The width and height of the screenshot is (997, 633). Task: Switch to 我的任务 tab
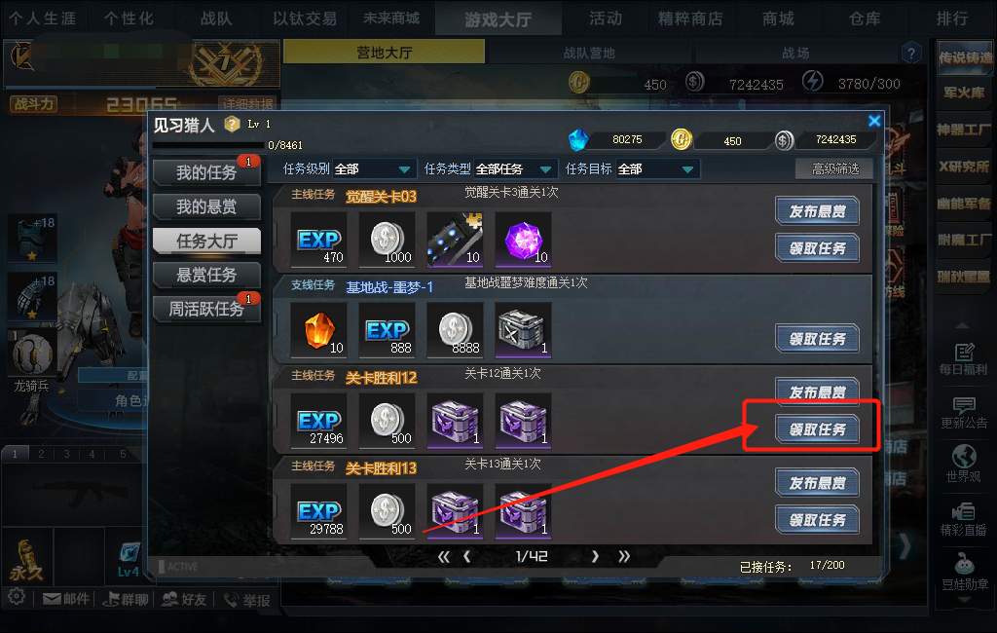pos(206,172)
